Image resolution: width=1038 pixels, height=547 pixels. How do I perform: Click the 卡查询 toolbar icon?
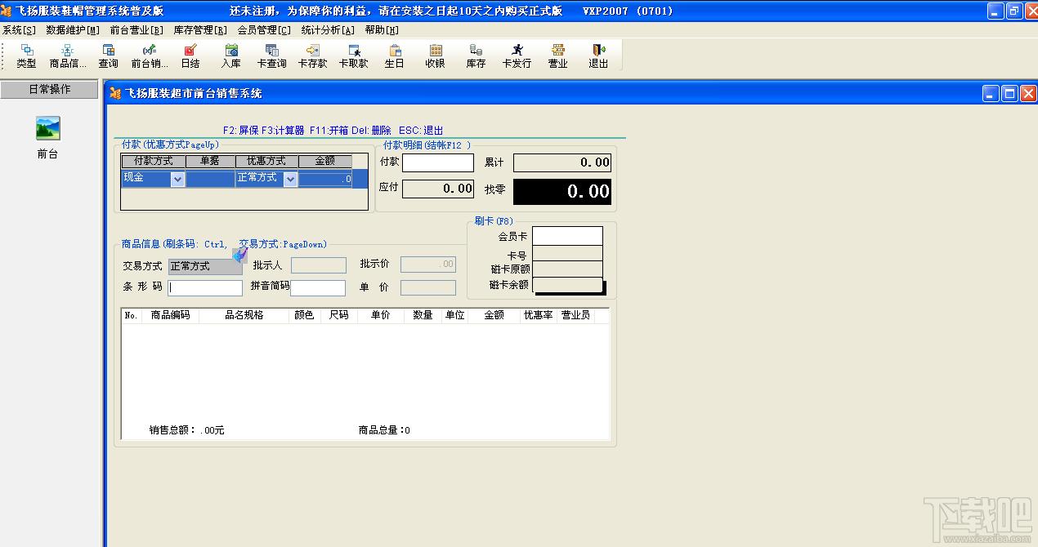pyautogui.click(x=271, y=56)
